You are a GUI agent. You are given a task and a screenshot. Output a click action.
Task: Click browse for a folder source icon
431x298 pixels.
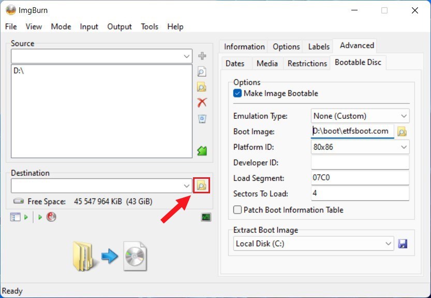point(202,87)
